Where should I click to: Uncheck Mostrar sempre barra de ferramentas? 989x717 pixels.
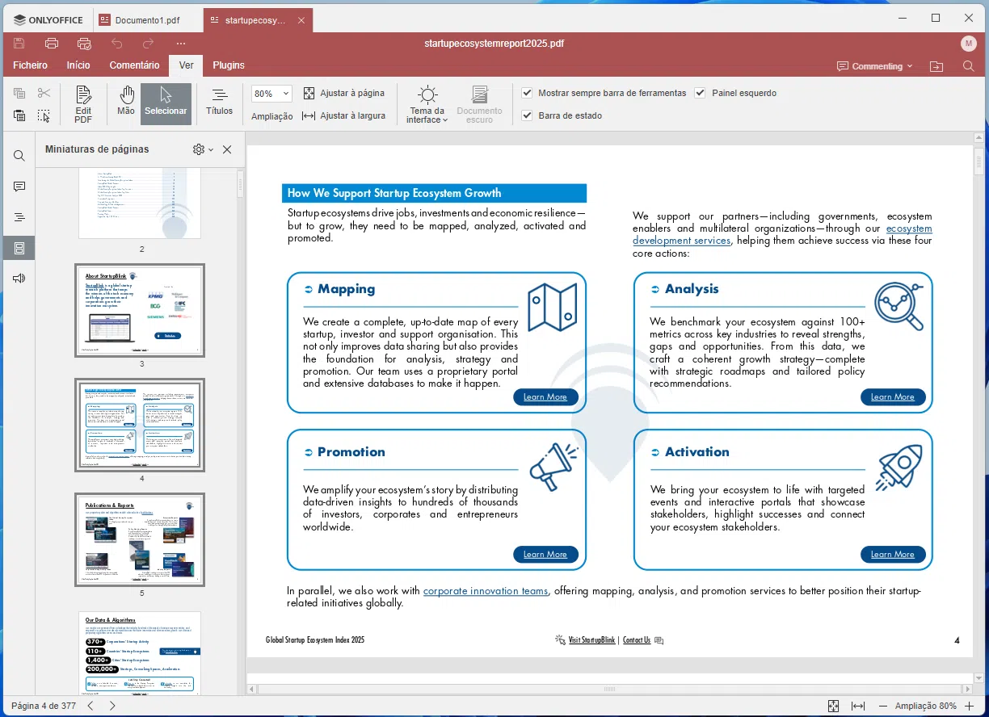coord(528,93)
